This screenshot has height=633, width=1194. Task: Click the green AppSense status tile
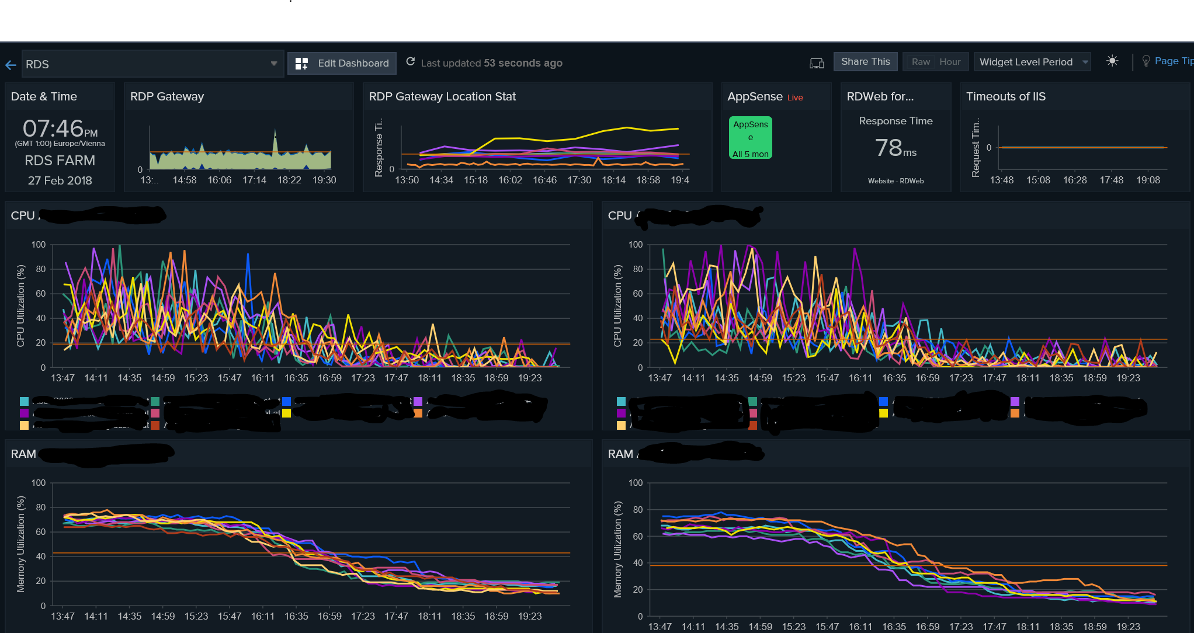pyautogui.click(x=750, y=138)
